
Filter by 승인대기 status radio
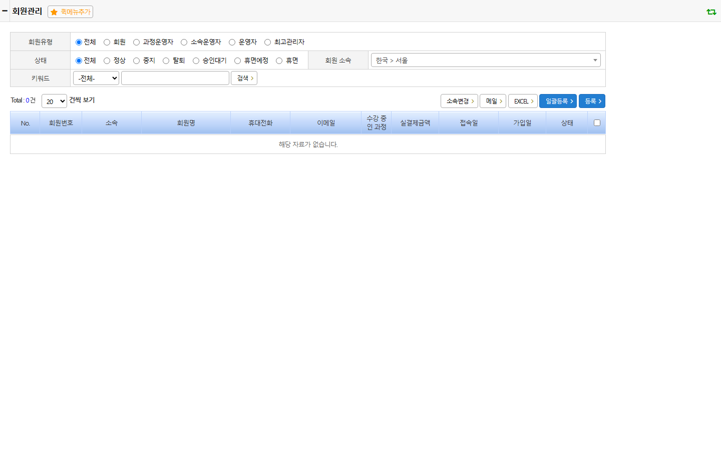196,60
